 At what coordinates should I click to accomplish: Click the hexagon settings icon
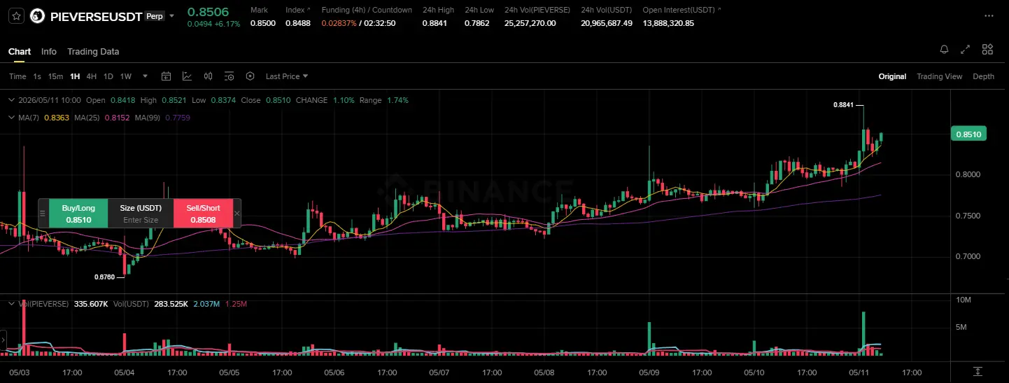[x=250, y=76]
